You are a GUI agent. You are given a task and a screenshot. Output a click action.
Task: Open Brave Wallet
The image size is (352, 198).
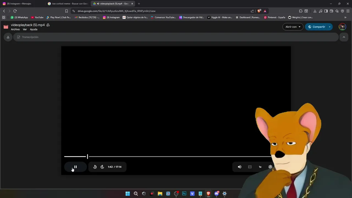pos(331,11)
